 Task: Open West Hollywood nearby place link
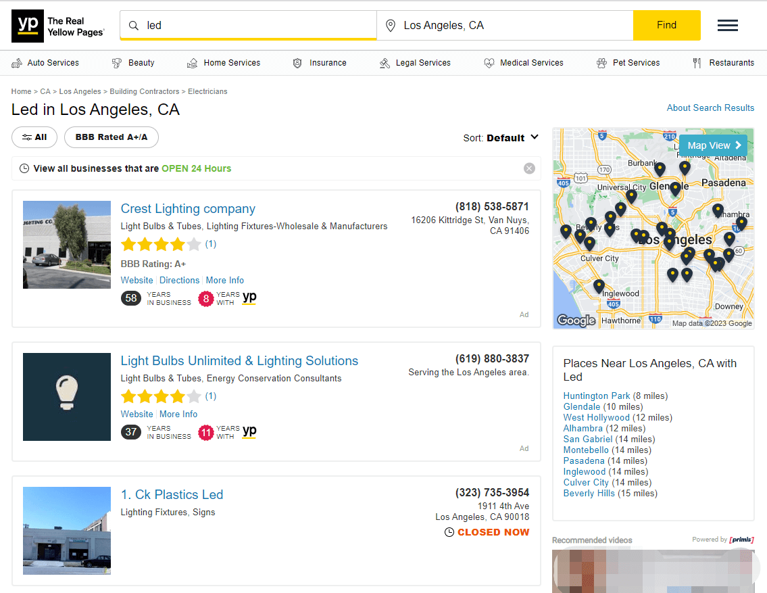click(x=596, y=417)
